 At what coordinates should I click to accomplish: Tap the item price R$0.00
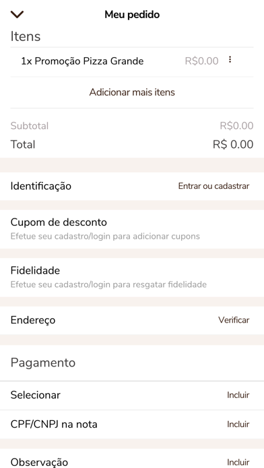[x=201, y=61]
